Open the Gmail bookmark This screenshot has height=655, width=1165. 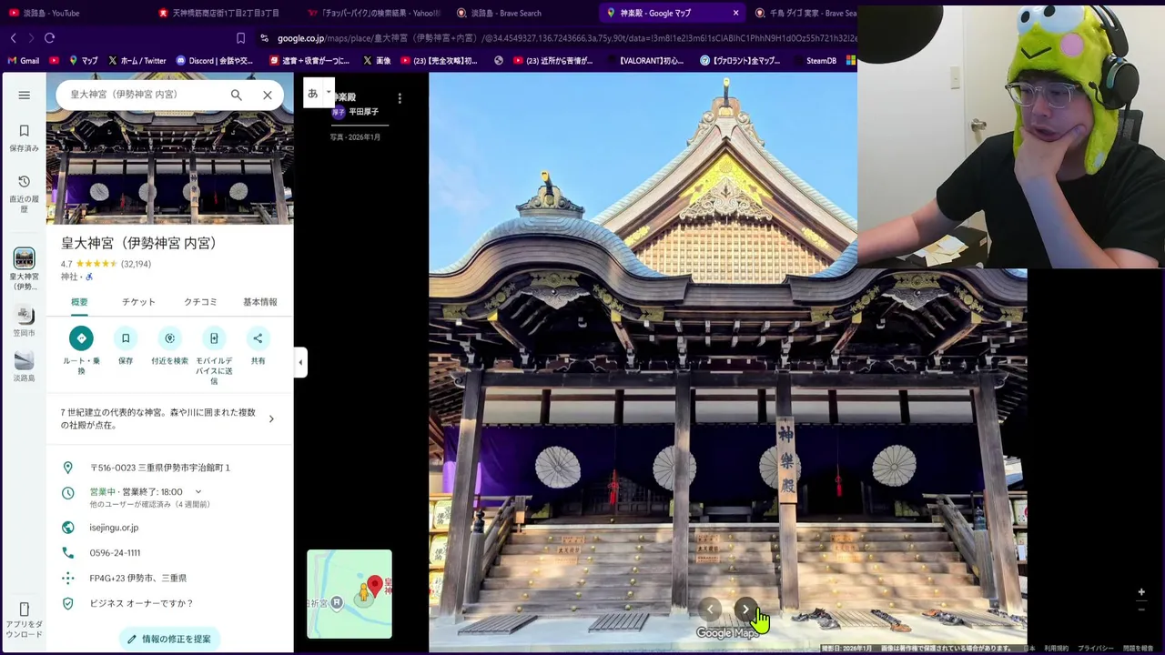point(24,61)
